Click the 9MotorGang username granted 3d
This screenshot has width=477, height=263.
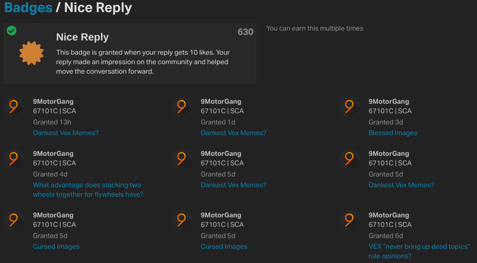[x=389, y=102]
